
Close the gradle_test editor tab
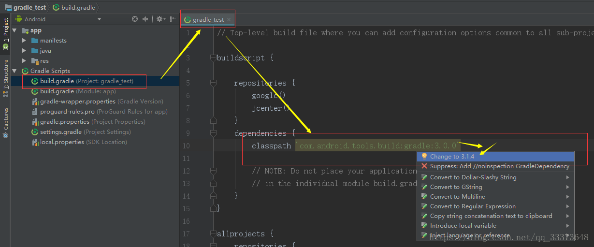pos(229,20)
